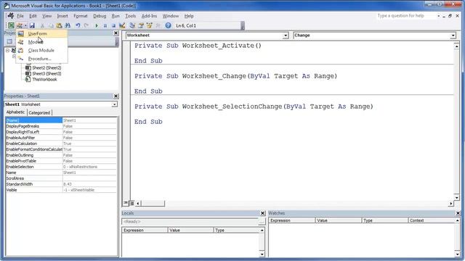This screenshot has width=465, height=261.
Task: Choose Procedure... in the insert menu
Action: (x=42, y=59)
